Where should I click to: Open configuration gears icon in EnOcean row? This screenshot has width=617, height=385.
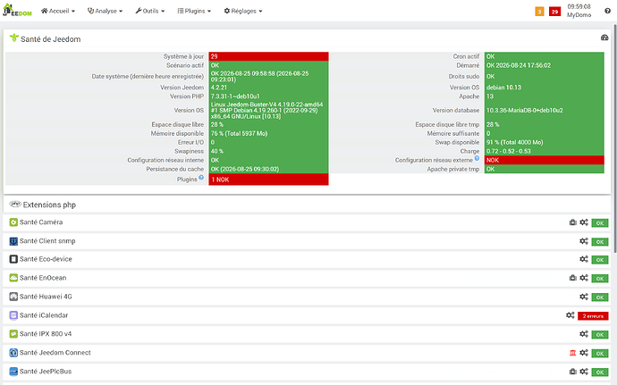click(x=584, y=278)
